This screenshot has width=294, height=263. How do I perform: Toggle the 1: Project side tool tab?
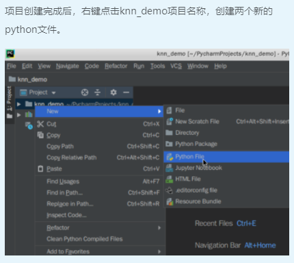tap(9, 99)
